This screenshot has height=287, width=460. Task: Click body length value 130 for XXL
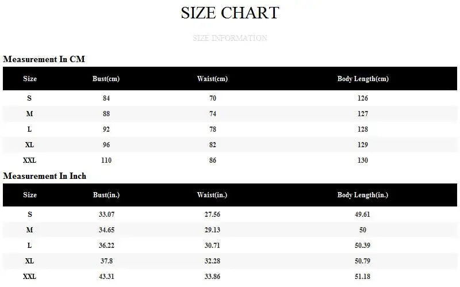coord(363,160)
